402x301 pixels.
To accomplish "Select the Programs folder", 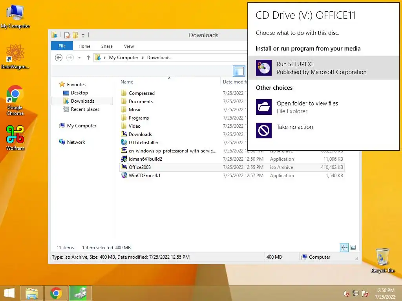I will click(139, 118).
